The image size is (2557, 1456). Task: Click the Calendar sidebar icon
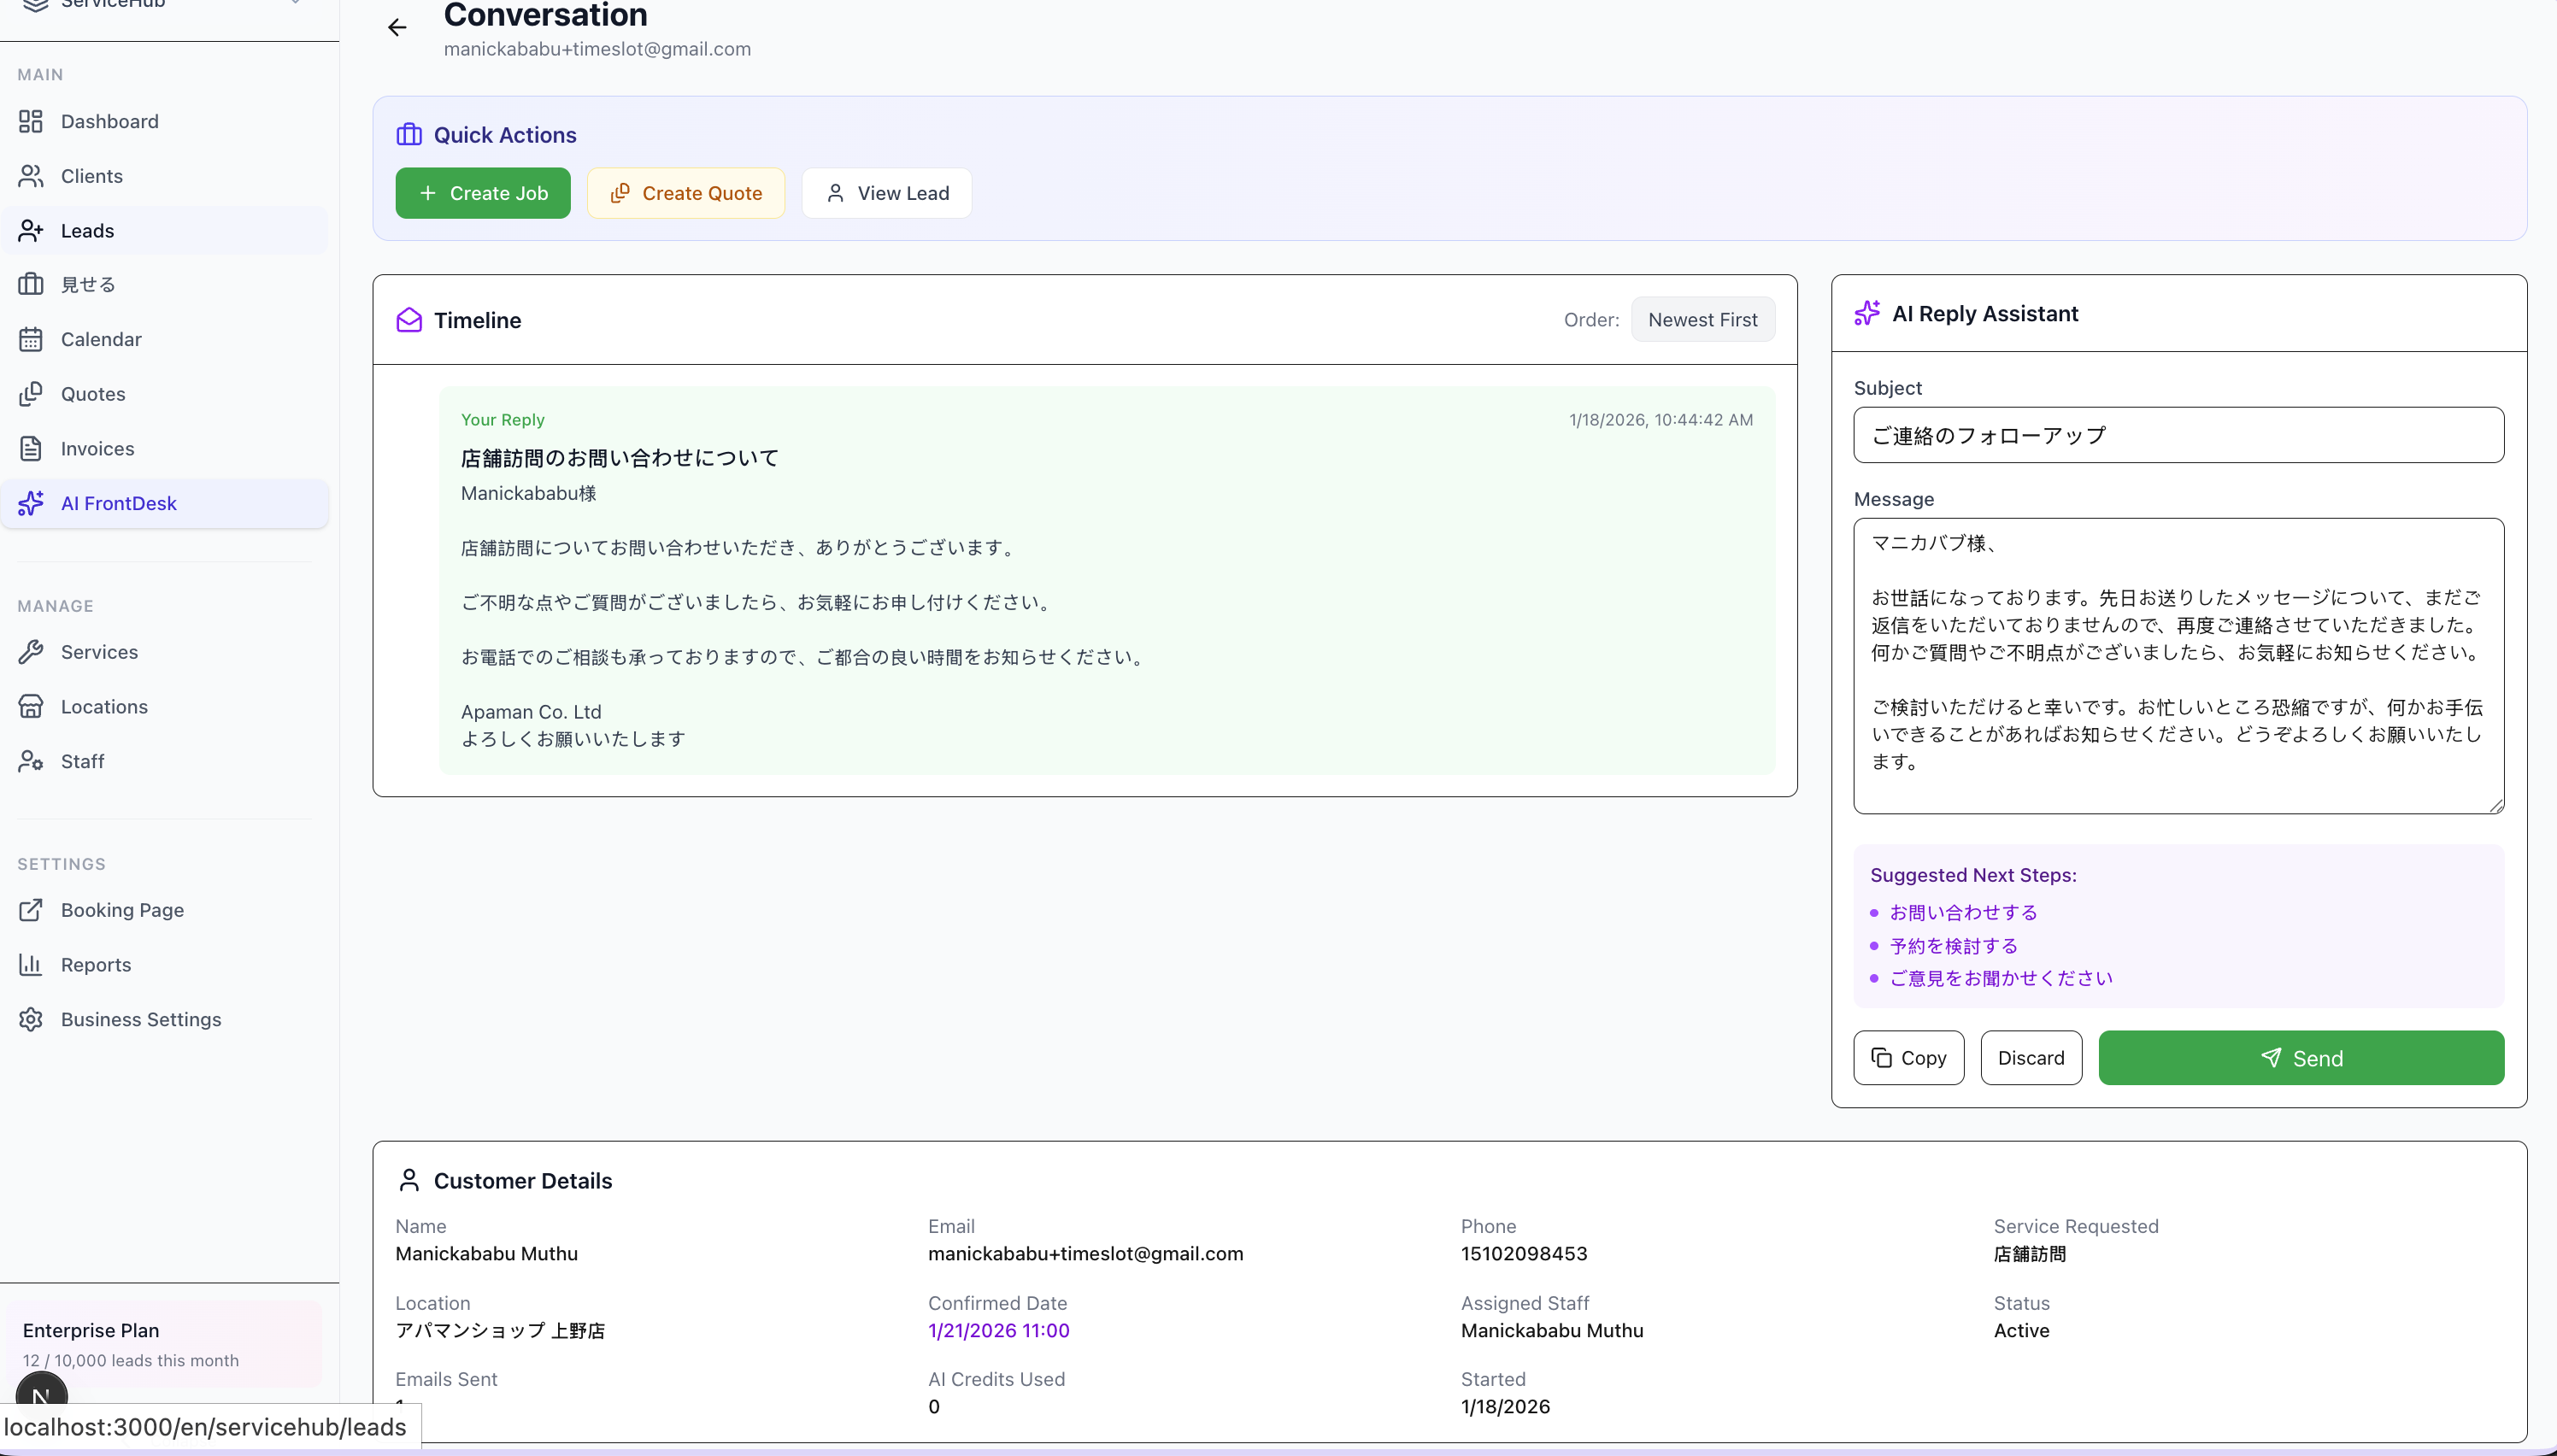(31, 339)
